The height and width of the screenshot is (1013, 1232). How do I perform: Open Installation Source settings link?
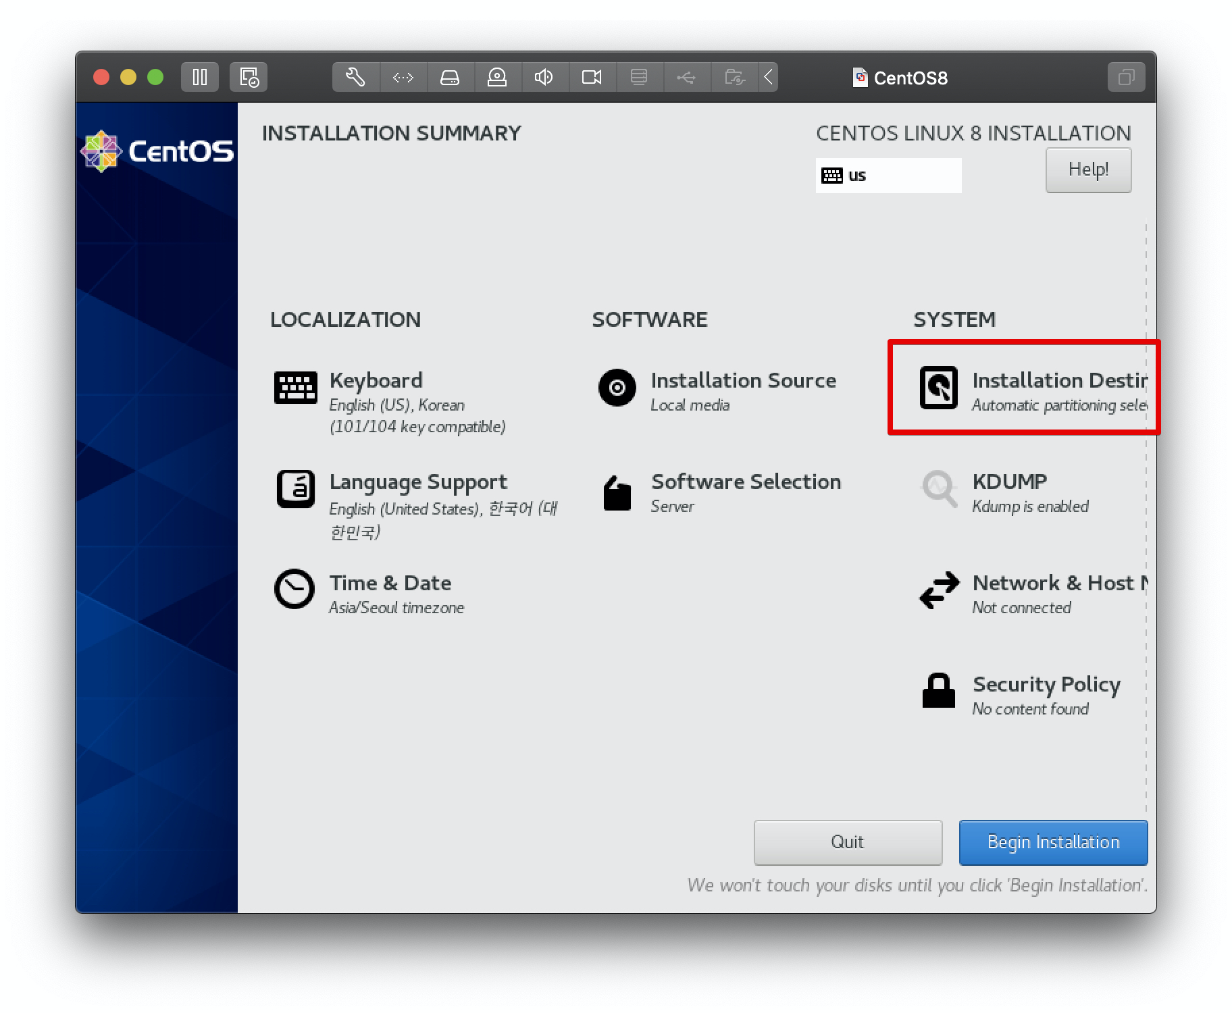(x=743, y=380)
